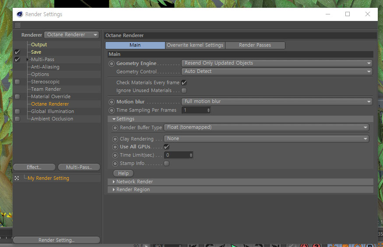The width and height of the screenshot is (383, 247).
Task: Click the Time Limit(sec.) input field
Action: (179, 155)
